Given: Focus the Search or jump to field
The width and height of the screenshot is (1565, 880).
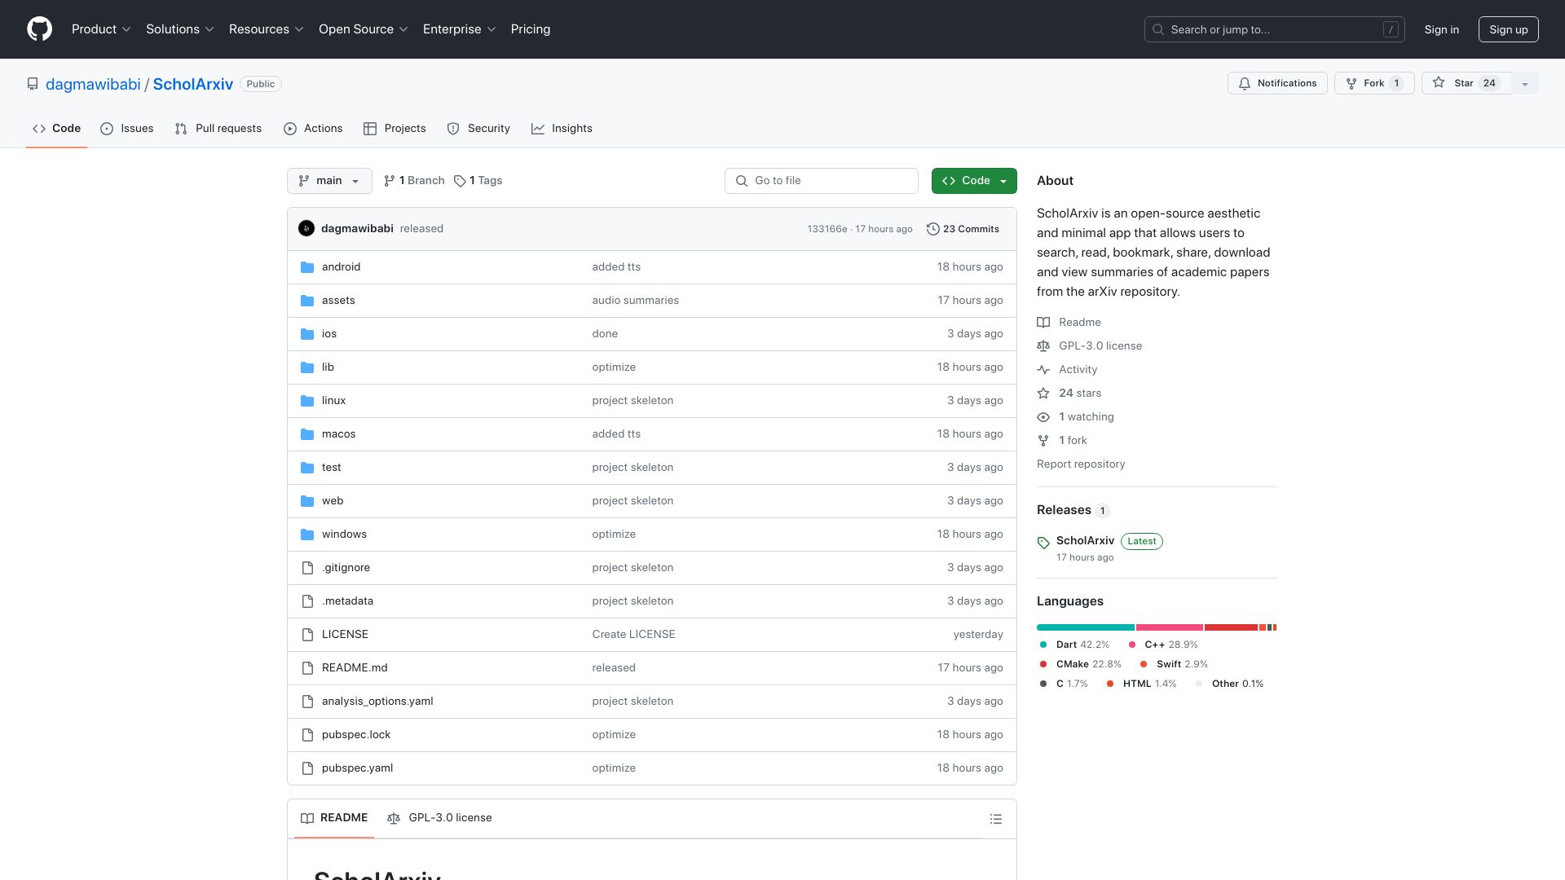Looking at the screenshot, I should click(x=1273, y=29).
